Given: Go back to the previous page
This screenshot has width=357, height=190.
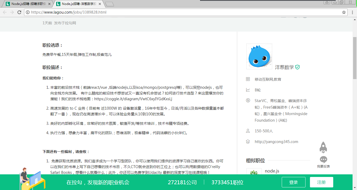Looking at the screenshot, I should click(x=5, y=12).
